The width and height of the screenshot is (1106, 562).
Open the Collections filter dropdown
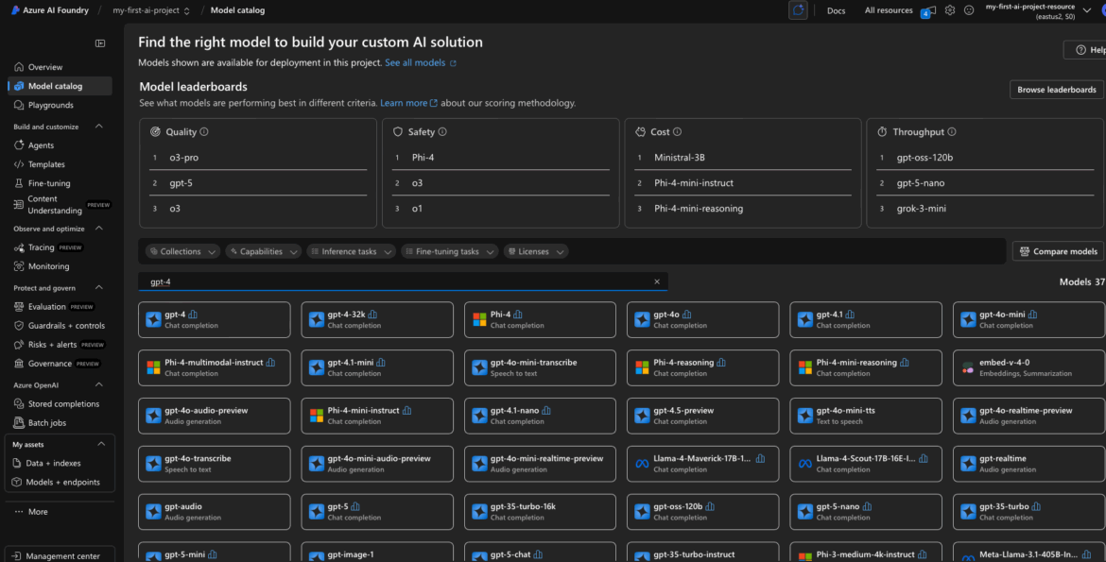click(183, 251)
